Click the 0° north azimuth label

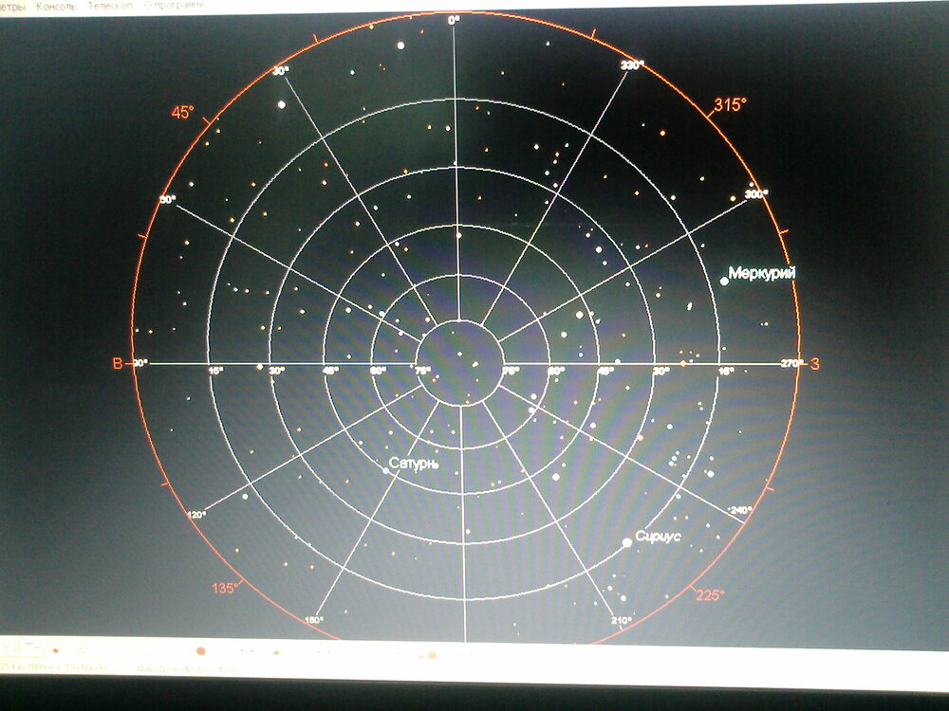[x=454, y=20]
